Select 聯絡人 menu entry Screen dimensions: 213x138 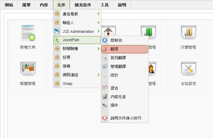click(x=77, y=22)
